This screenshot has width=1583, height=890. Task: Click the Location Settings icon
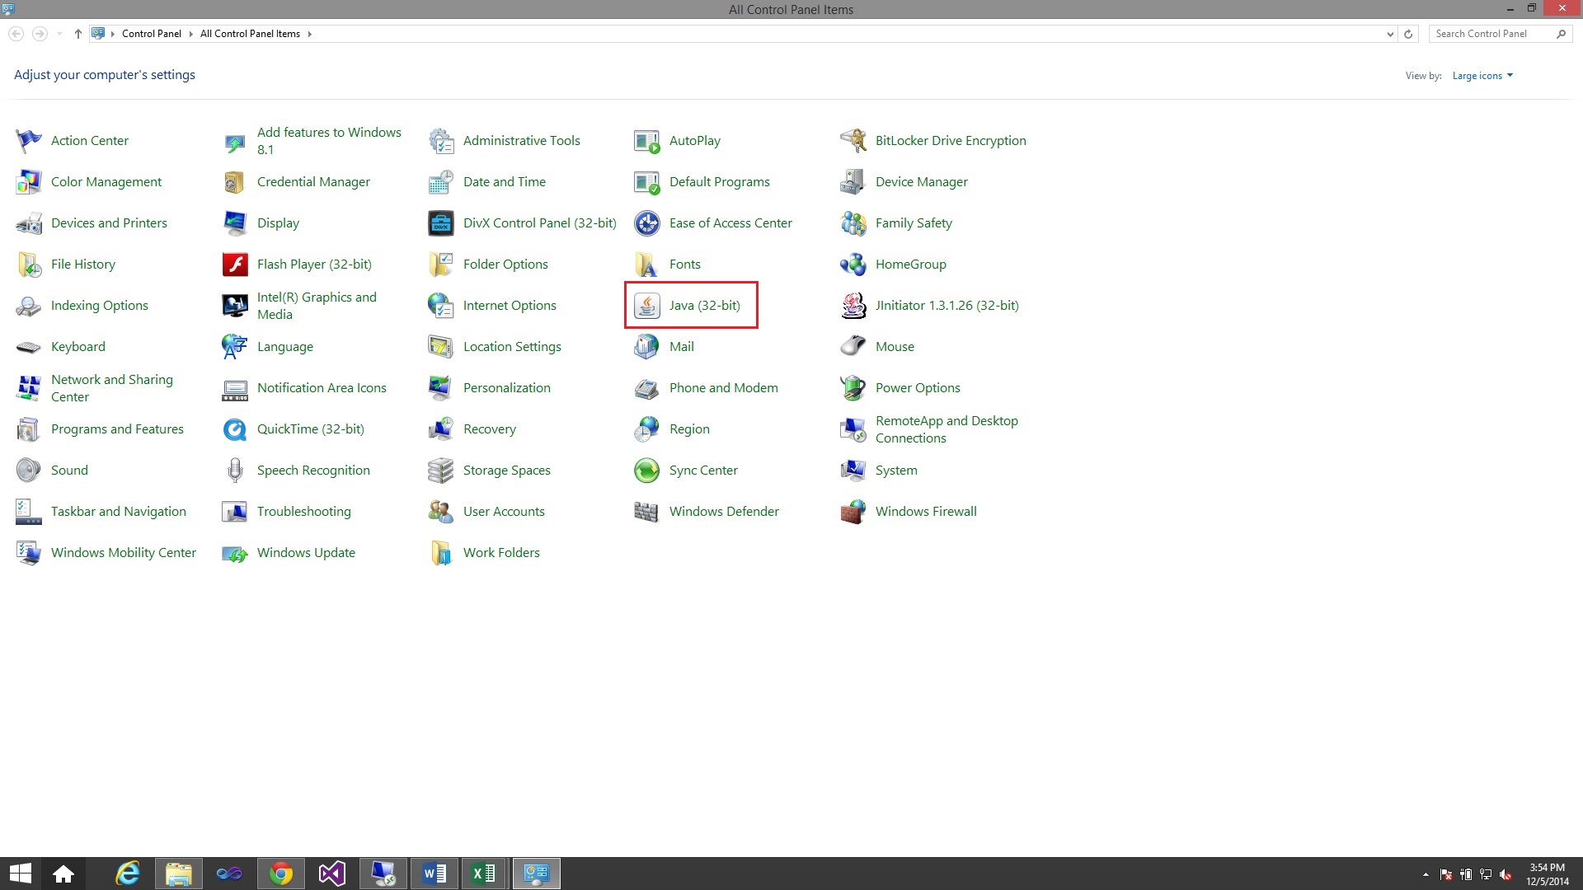pyautogui.click(x=441, y=347)
